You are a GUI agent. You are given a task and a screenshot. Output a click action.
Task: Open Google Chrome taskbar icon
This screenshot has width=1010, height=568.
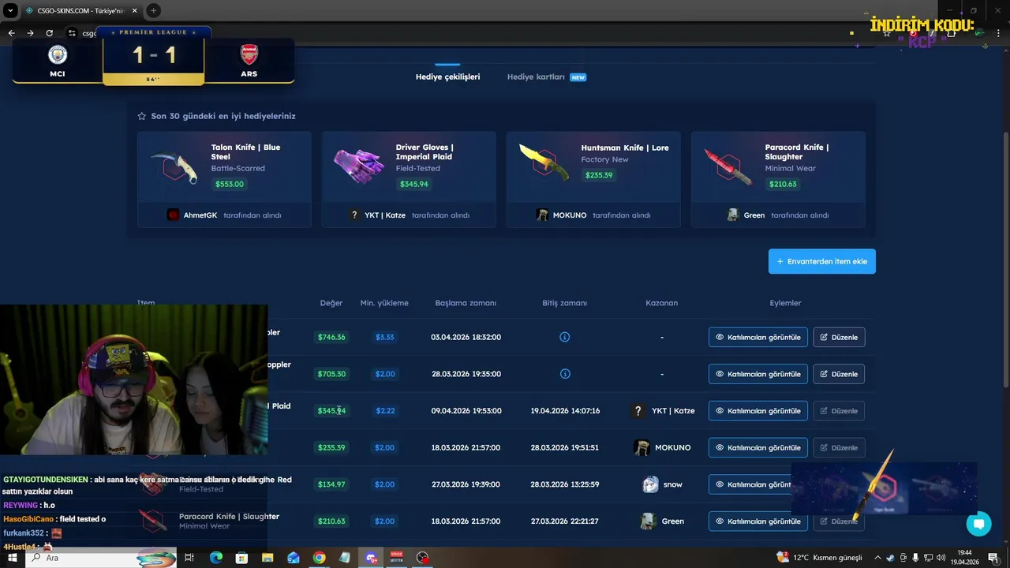coord(319,558)
